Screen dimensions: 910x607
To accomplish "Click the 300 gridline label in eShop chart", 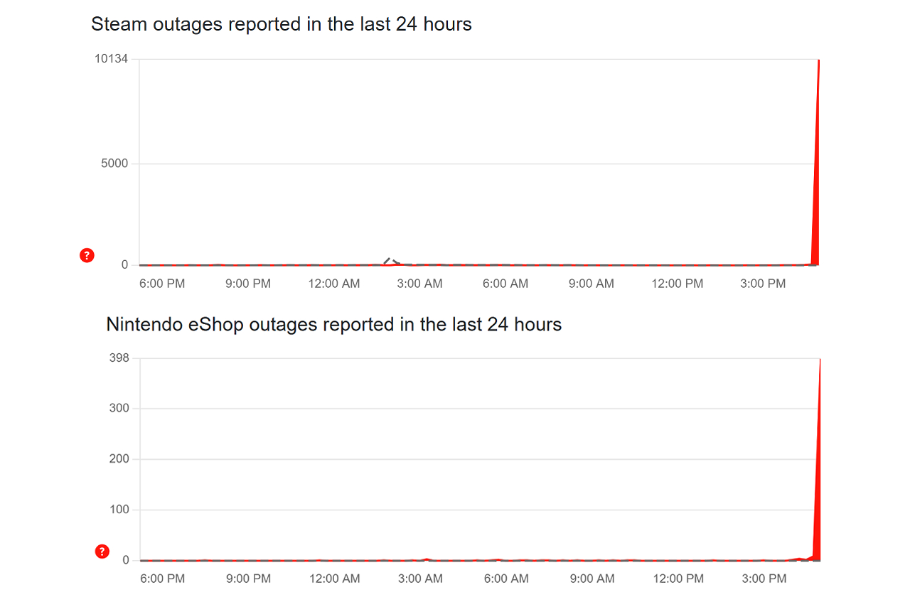I will click(x=120, y=408).
